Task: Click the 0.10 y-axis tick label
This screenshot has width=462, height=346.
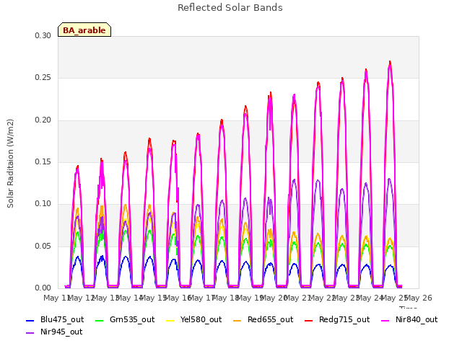Action: pyautogui.click(x=43, y=203)
